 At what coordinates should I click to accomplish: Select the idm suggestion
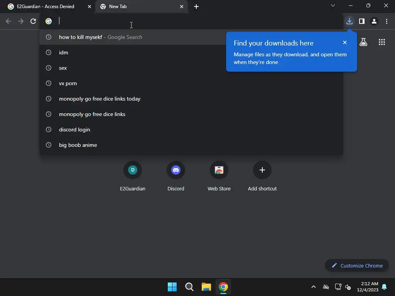pos(191,52)
